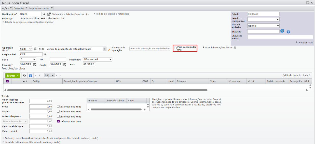Click the Nº number input field
The width and height of the screenshot is (315, 144).
click(58, 59)
